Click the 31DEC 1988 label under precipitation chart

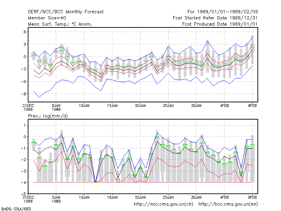coord(28,199)
